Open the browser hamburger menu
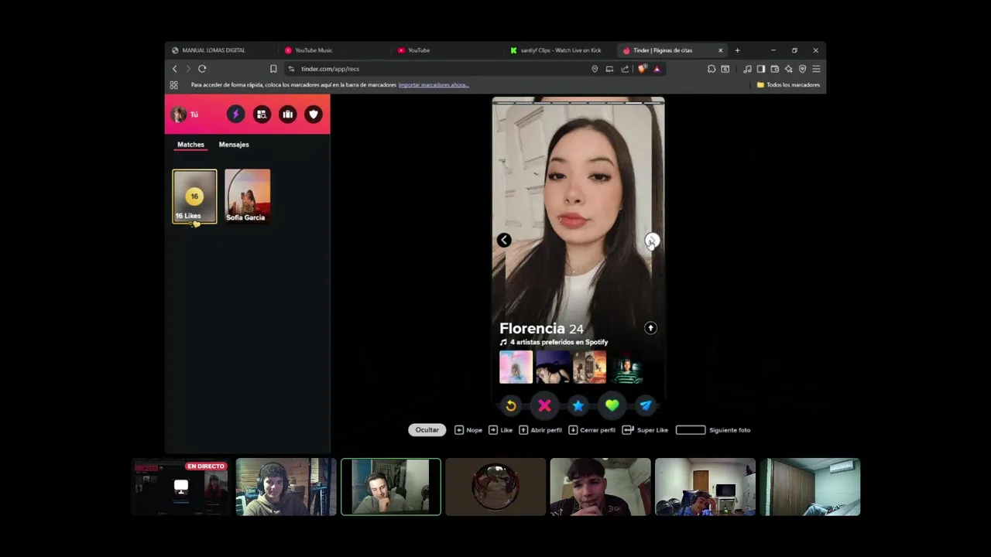This screenshot has height=557, width=991. [816, 69]
